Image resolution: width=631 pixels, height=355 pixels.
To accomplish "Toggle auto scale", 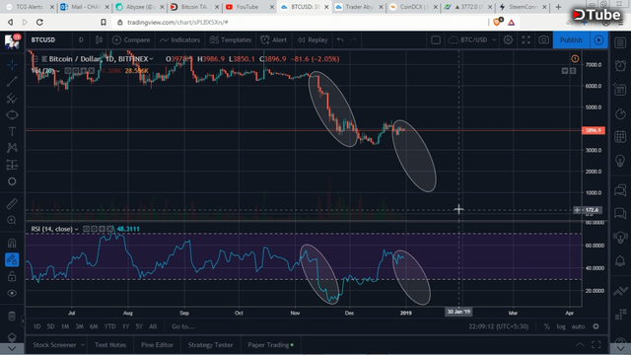I will pyautogui.click(x=578, y=326).
